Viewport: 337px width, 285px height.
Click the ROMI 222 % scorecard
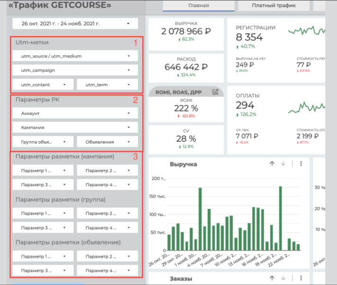[x=186, y=109]
